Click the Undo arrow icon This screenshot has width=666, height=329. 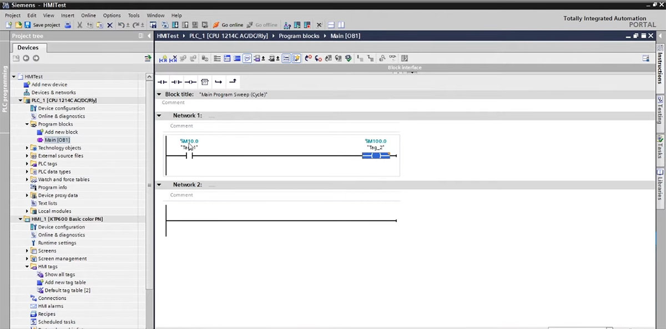(x=122, y=25)
